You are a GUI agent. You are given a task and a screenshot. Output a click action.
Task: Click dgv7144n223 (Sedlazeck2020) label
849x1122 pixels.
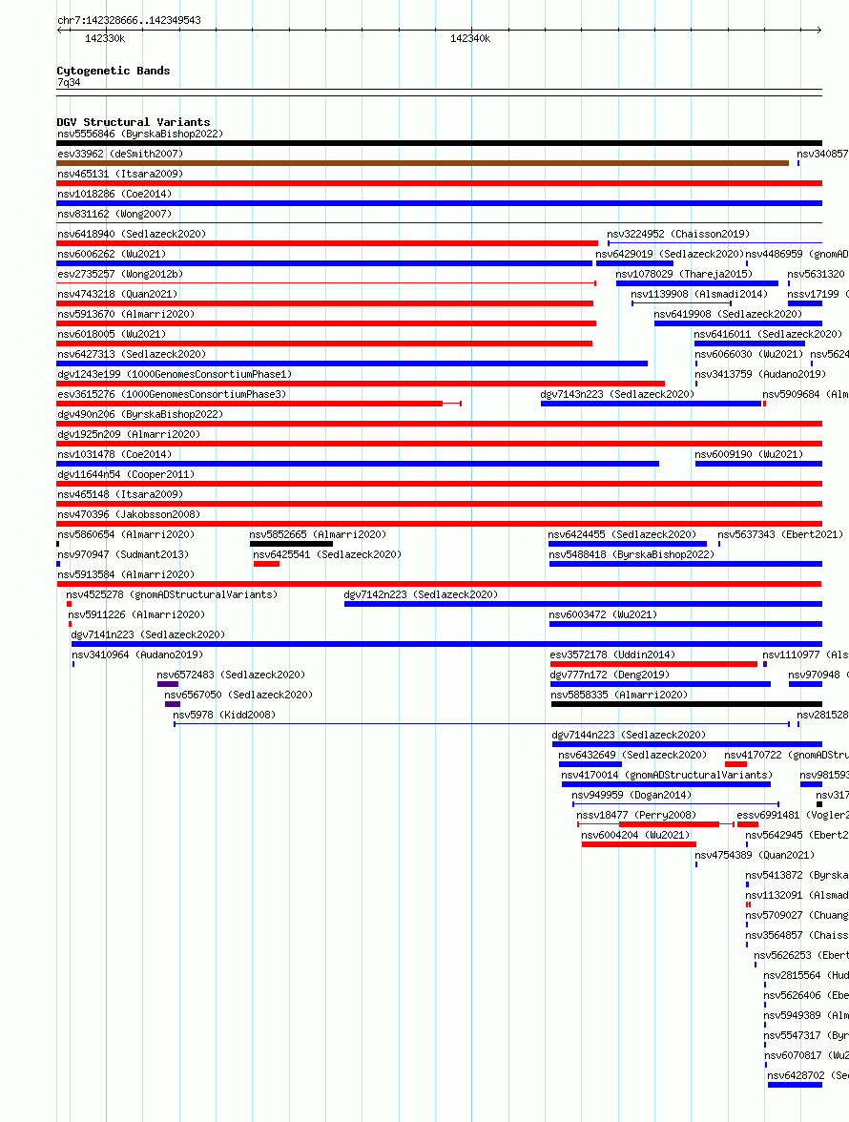point(629,735)
